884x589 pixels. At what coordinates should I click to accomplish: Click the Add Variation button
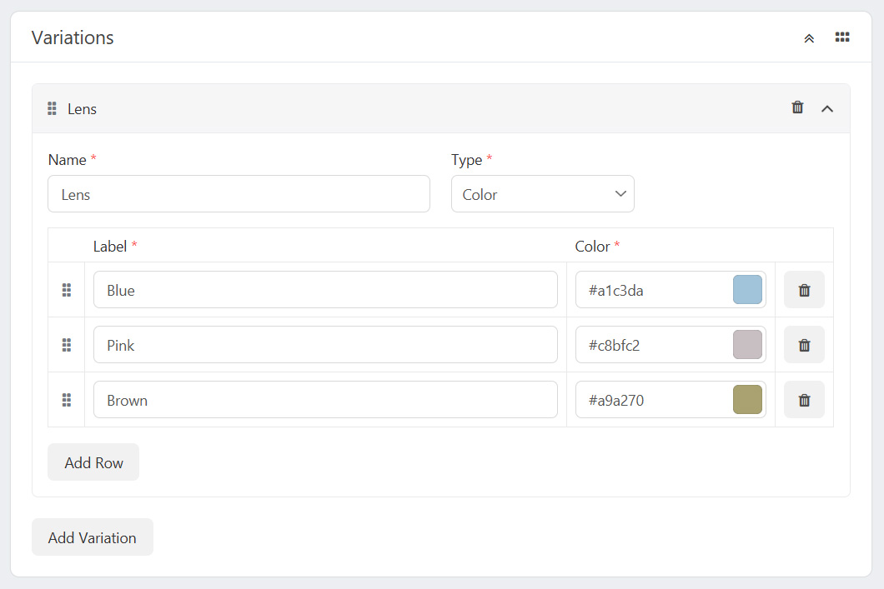click(92, 537)
